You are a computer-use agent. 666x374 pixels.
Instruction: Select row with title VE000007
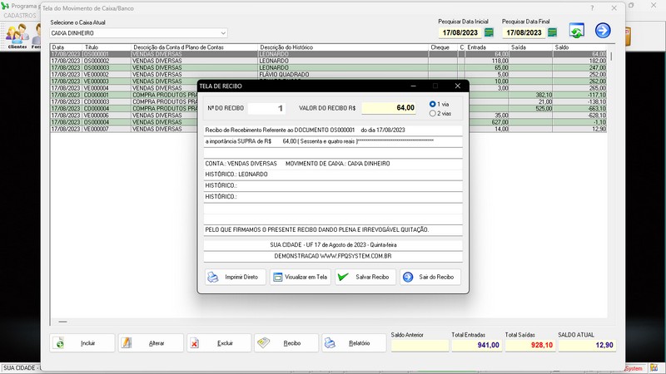(x=328, y=129)
